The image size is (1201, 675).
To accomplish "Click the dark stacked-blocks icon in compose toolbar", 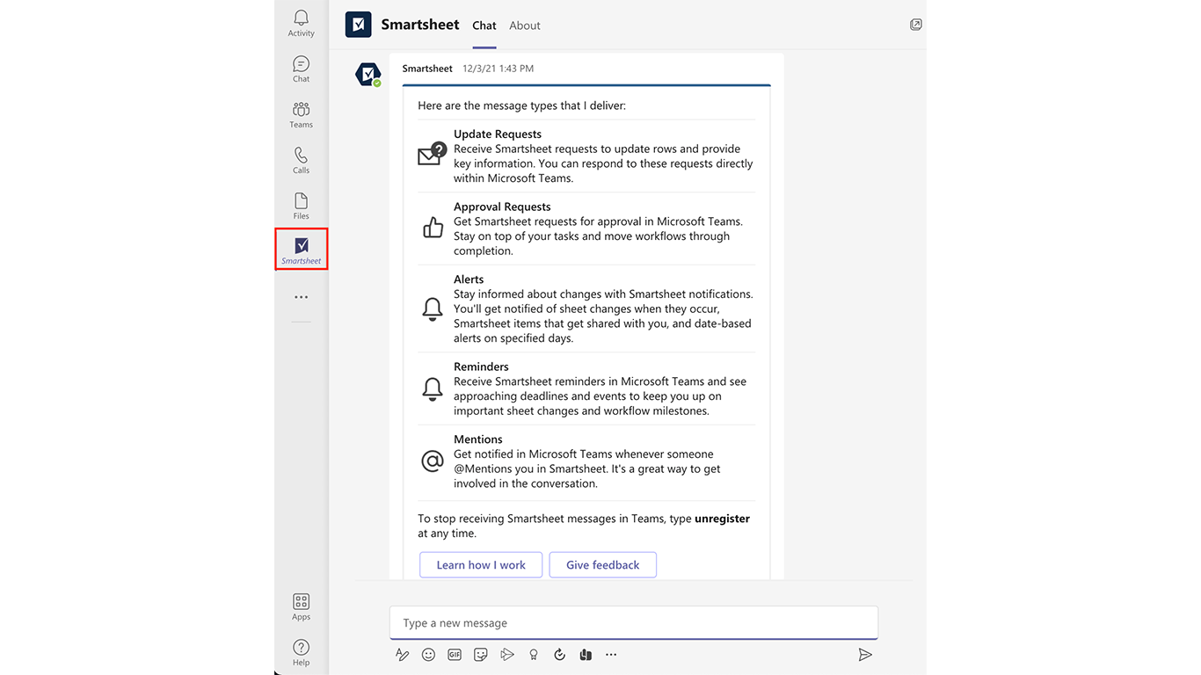I will pos(586,654).
